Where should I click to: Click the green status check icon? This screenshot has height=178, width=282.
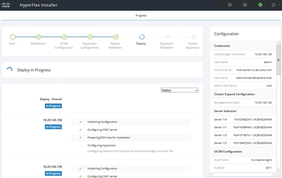point(260,5)
